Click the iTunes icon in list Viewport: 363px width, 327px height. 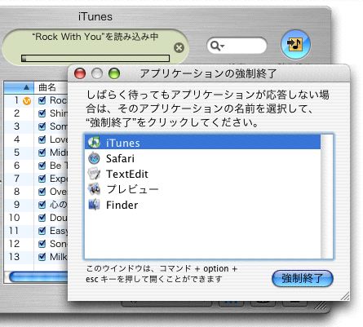click(x=94, y=142)
